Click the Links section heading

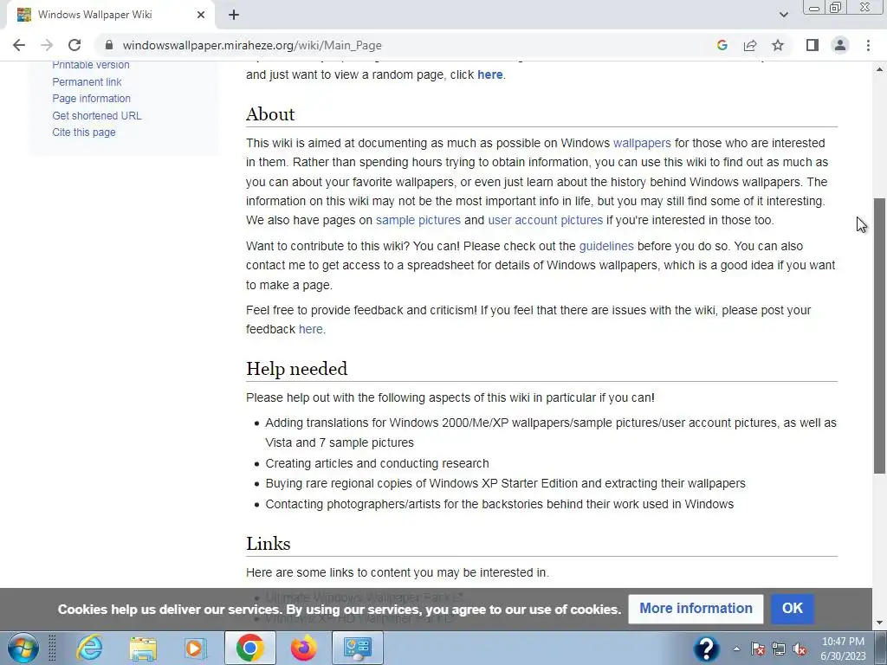point(269,544)
